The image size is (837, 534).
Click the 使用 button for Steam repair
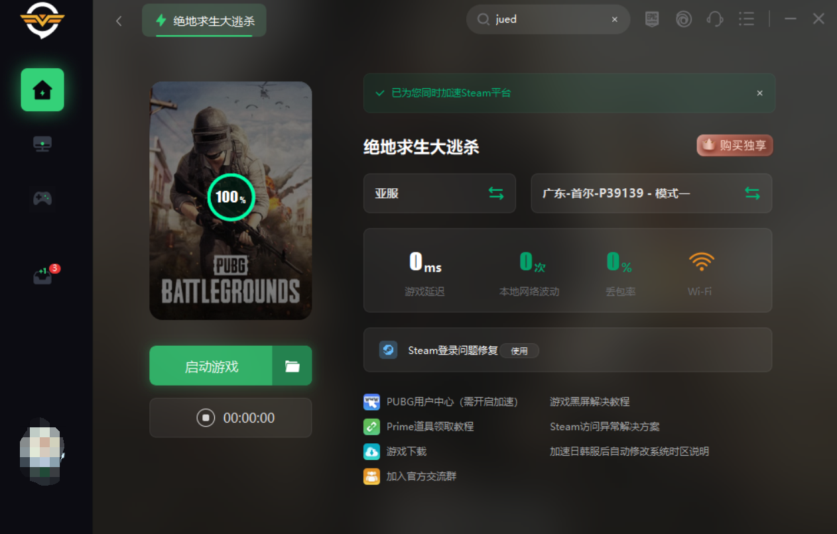[x=519, y=350]
